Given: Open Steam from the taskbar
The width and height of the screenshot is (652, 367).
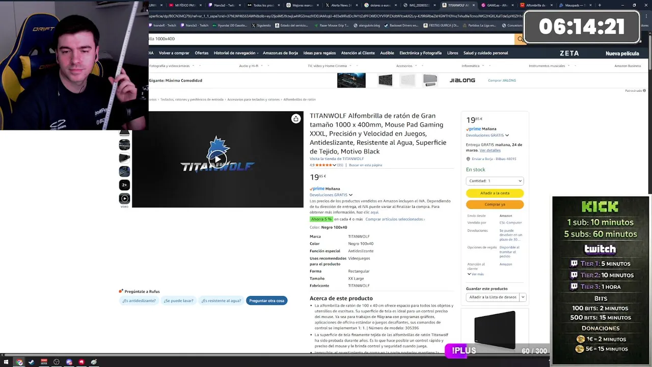Looking at the screenshot, I should pyautogui.click(x=32, y=362).
